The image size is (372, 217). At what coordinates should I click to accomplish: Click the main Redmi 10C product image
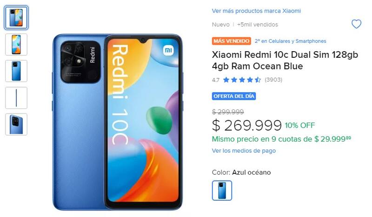point(118,122)
